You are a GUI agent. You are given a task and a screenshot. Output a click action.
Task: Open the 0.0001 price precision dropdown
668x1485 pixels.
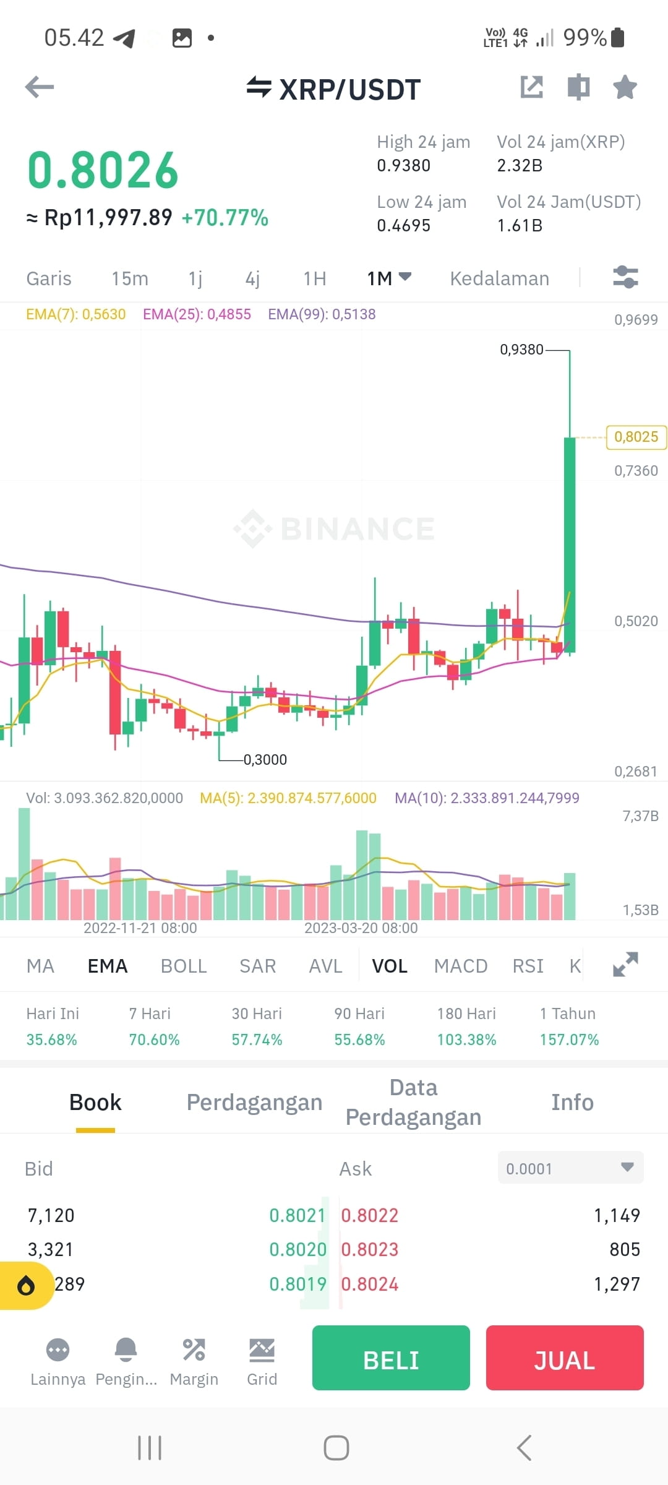tap(570, 1168)
